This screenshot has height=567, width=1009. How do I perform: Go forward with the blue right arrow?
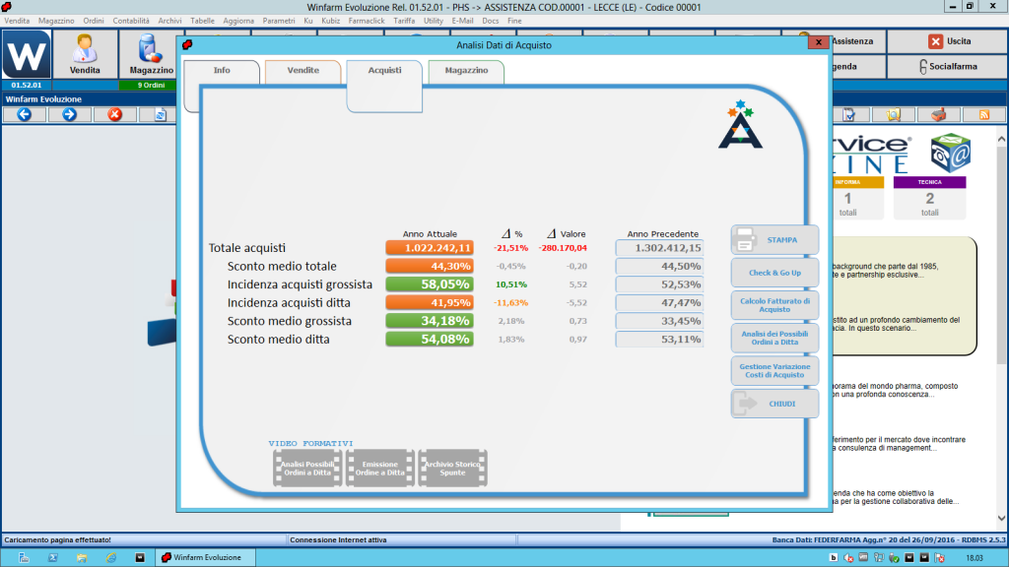(70, 114)
